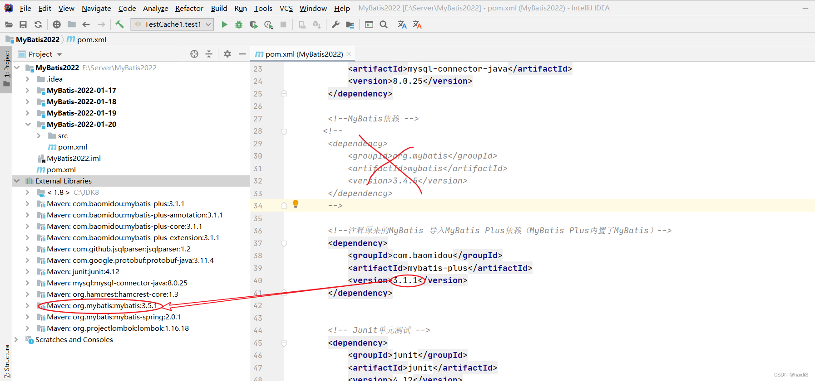Viewport: 815px width, 381px height.
Task: Click the profiler run icon
Action: pyautogui.click(x=269, y=24)
